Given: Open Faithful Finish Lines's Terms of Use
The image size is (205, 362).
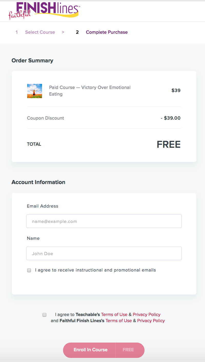Looking at the screenshot, I should coord(119,321).
